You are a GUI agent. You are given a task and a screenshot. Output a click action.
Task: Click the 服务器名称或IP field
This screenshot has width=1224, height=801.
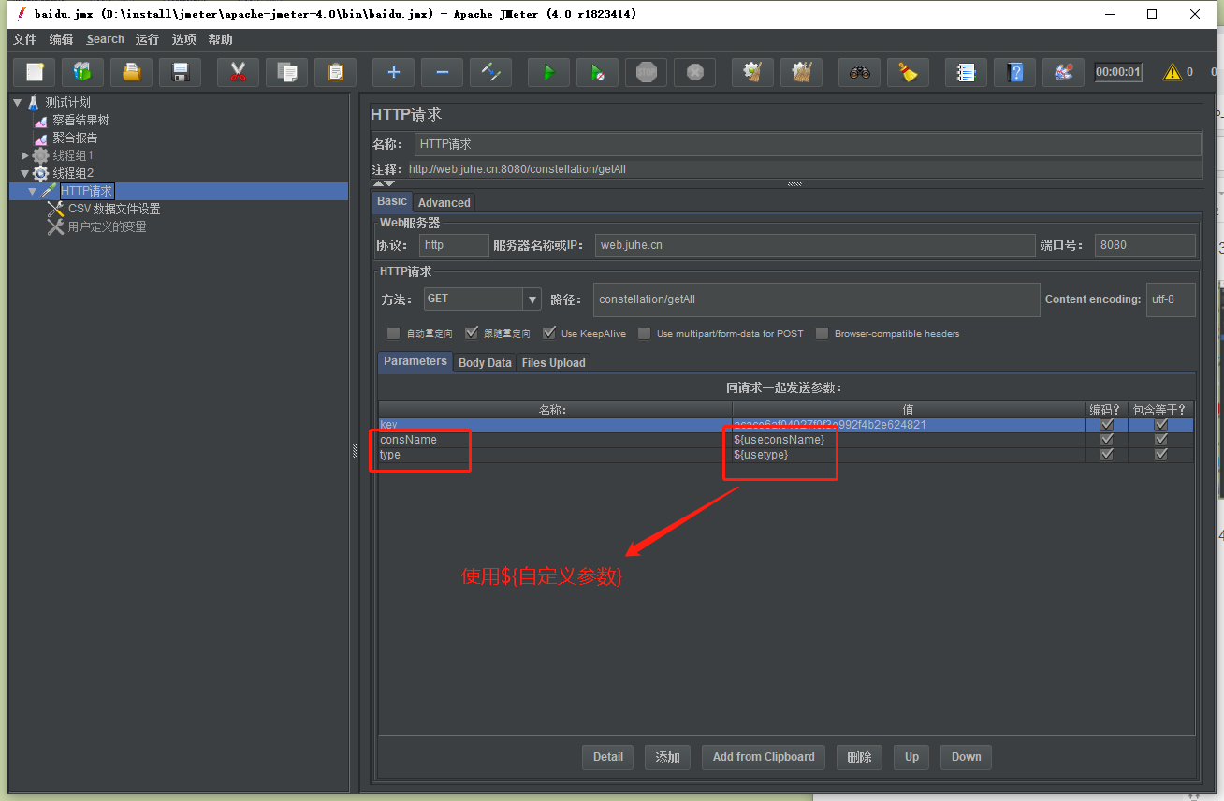815,245
